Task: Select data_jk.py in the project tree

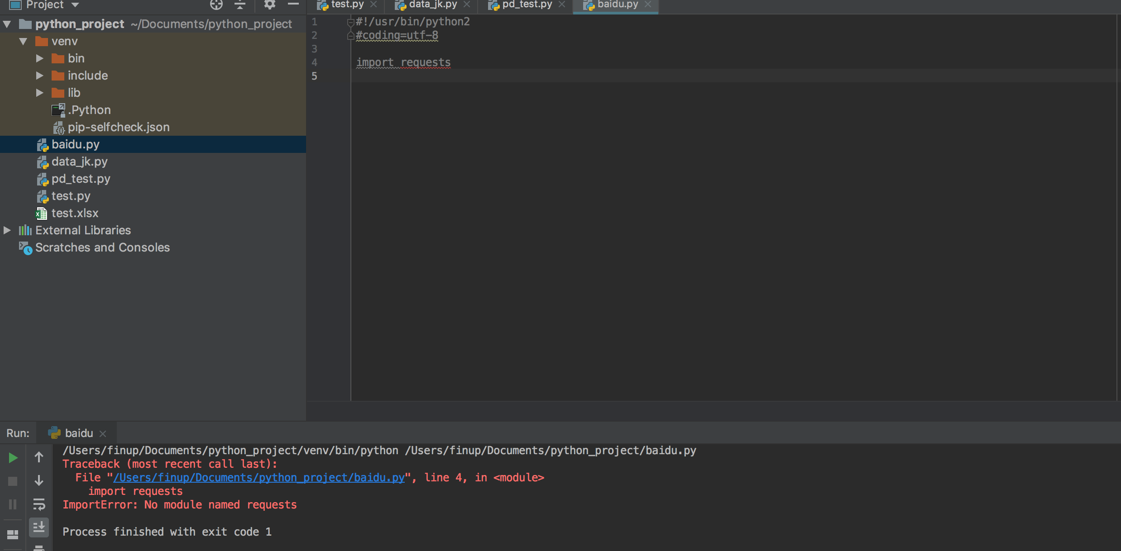Action: 79,161
